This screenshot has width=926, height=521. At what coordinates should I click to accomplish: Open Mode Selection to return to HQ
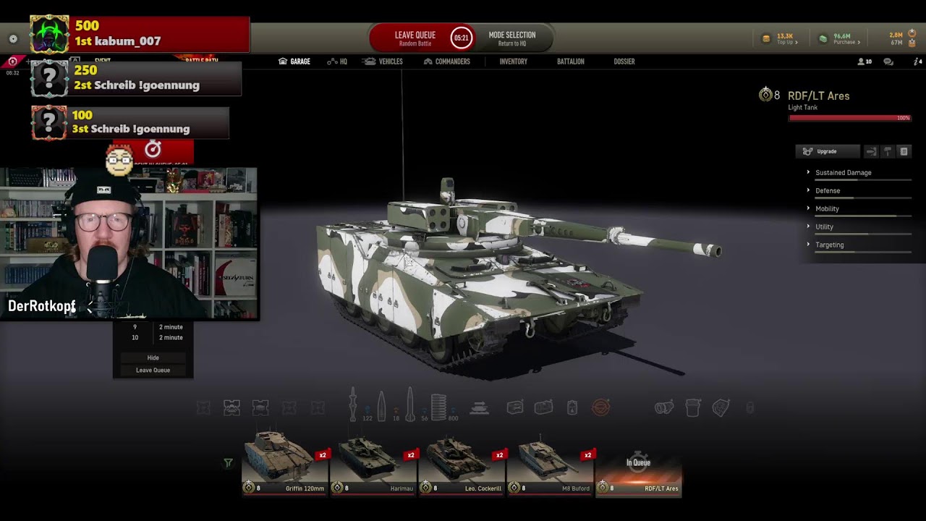click(512, 38)
